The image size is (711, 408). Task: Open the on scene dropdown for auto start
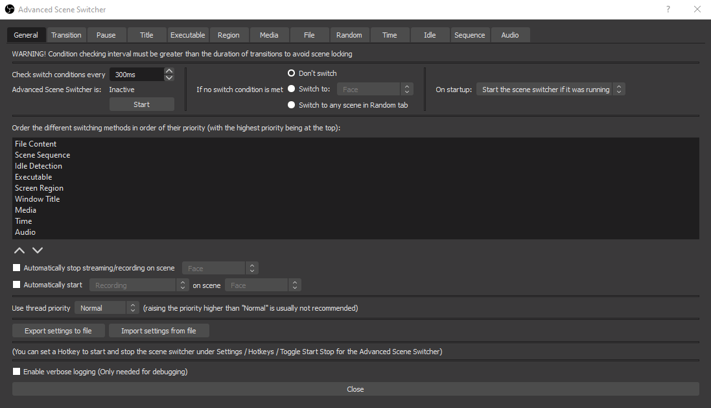point(263,285)
